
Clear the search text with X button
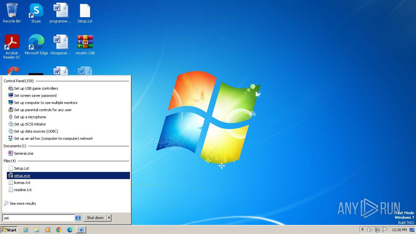(78, 218)
